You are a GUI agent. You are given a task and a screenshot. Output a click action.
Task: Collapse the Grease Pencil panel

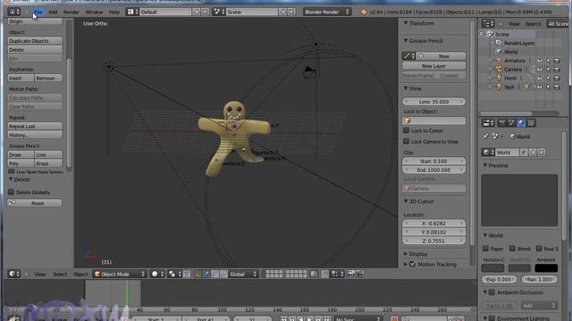406,41
